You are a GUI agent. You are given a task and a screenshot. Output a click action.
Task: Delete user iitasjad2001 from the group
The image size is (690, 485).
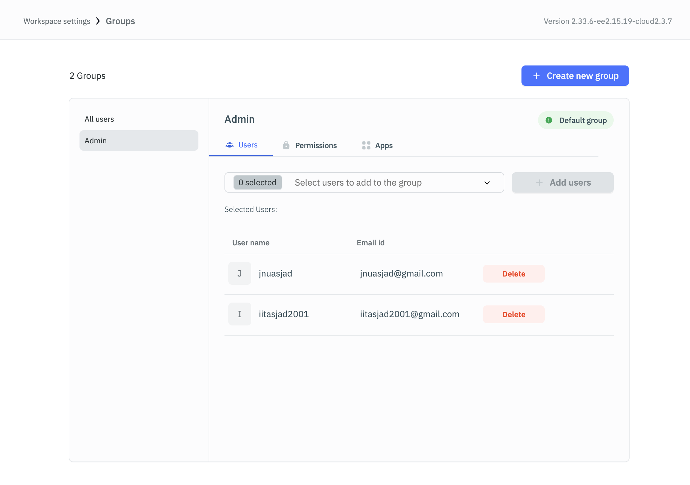click(514, 314)
